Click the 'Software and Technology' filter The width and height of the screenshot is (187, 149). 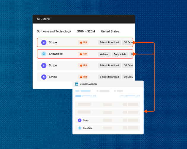54,31
